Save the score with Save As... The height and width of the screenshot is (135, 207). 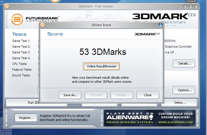[x=70, y=95]
